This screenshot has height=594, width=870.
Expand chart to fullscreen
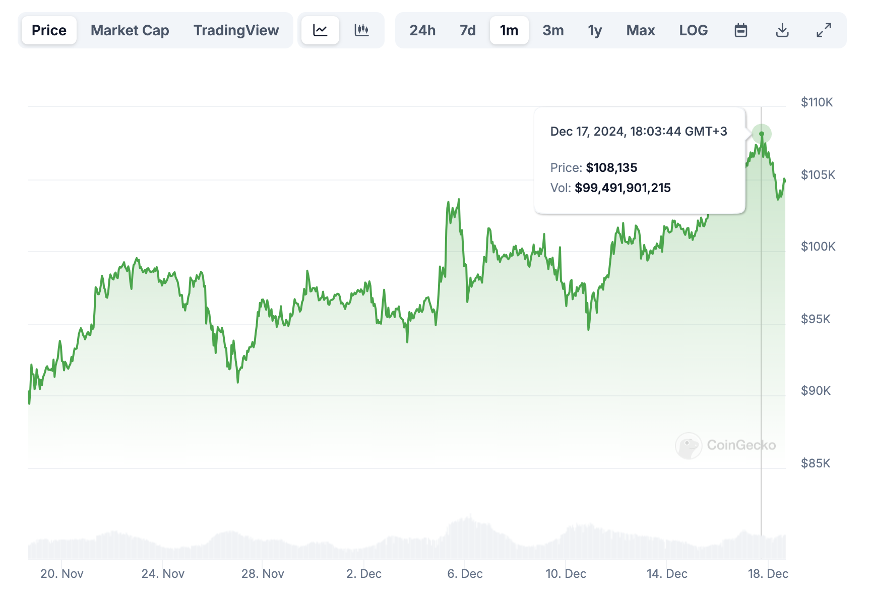click(x=824, y=30)
